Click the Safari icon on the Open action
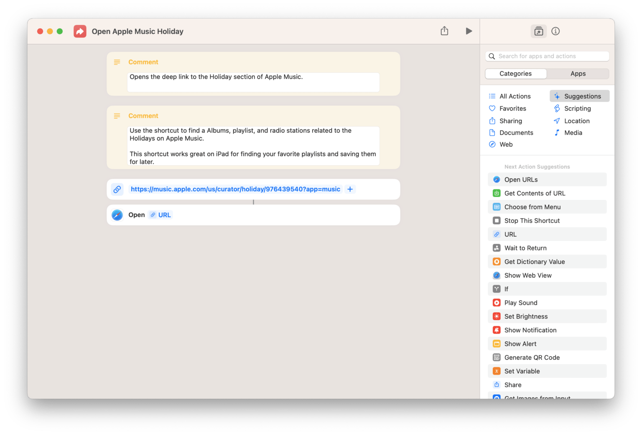This screenshot has width=642, height=435. click(x=117, y=215)
